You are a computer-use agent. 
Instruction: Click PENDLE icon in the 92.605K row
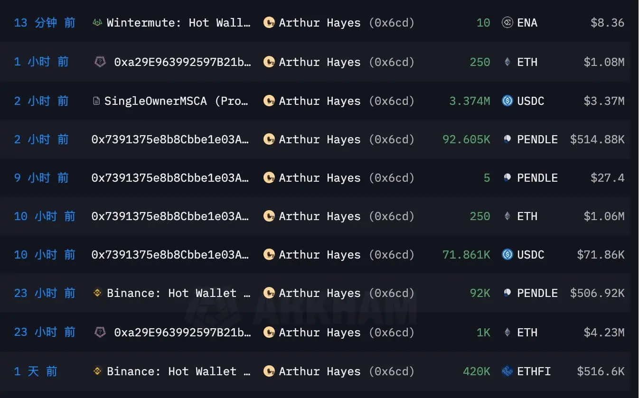pyautogui.click(x=507, y=139)
